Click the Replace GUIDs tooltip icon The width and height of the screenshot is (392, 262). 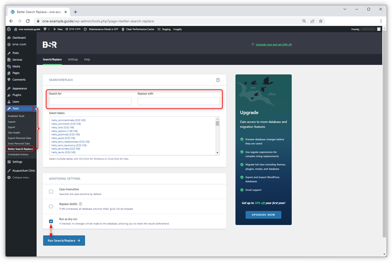(x=80, y=204)
